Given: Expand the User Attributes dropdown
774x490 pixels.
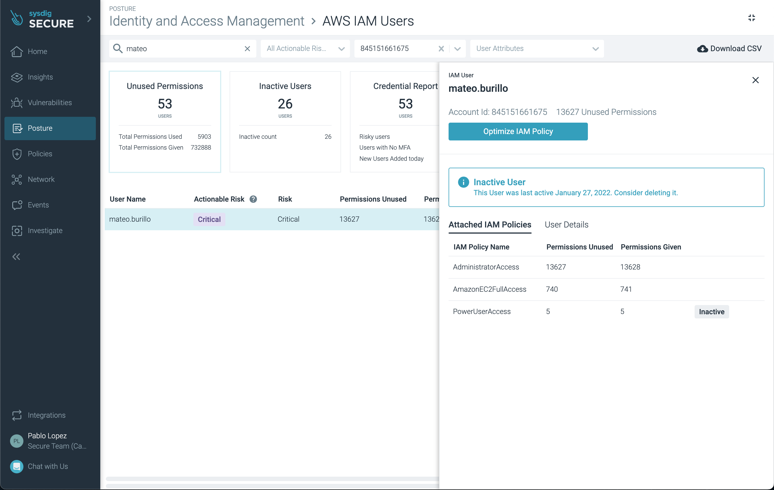Looking at the screenshot, I should click(537, 49).
